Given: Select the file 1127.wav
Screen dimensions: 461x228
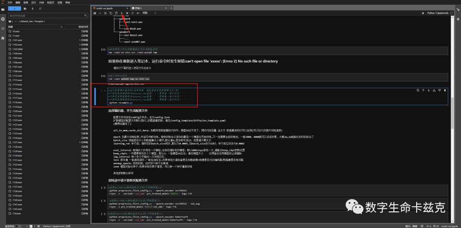Looking at the screenshot, I should coord(48,142).
